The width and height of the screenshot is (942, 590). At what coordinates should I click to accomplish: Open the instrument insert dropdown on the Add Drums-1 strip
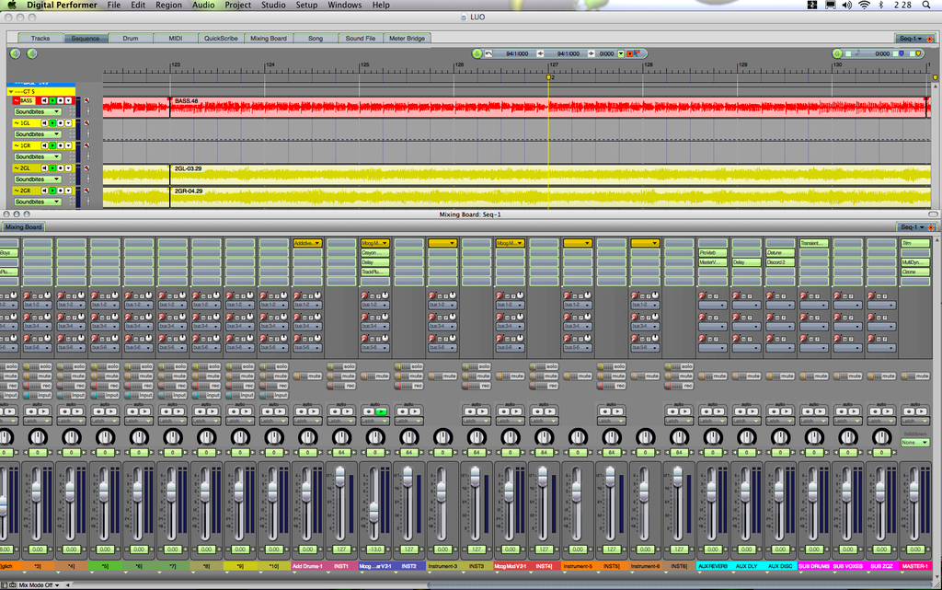pos(307,243)
